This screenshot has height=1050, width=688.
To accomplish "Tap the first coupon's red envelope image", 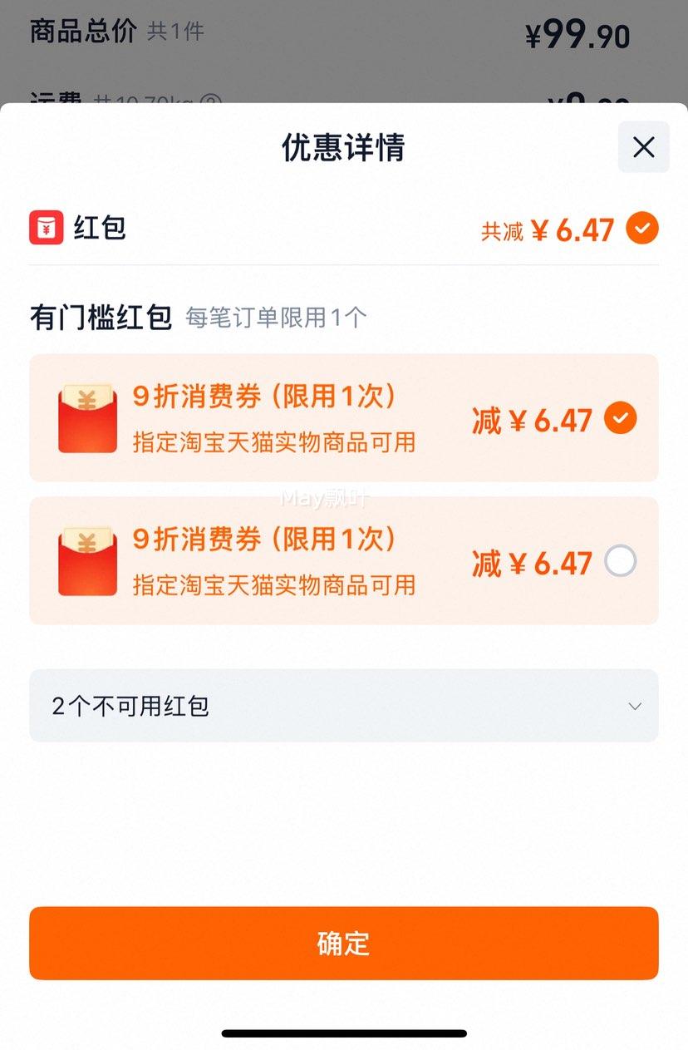I will pos(87,418).
